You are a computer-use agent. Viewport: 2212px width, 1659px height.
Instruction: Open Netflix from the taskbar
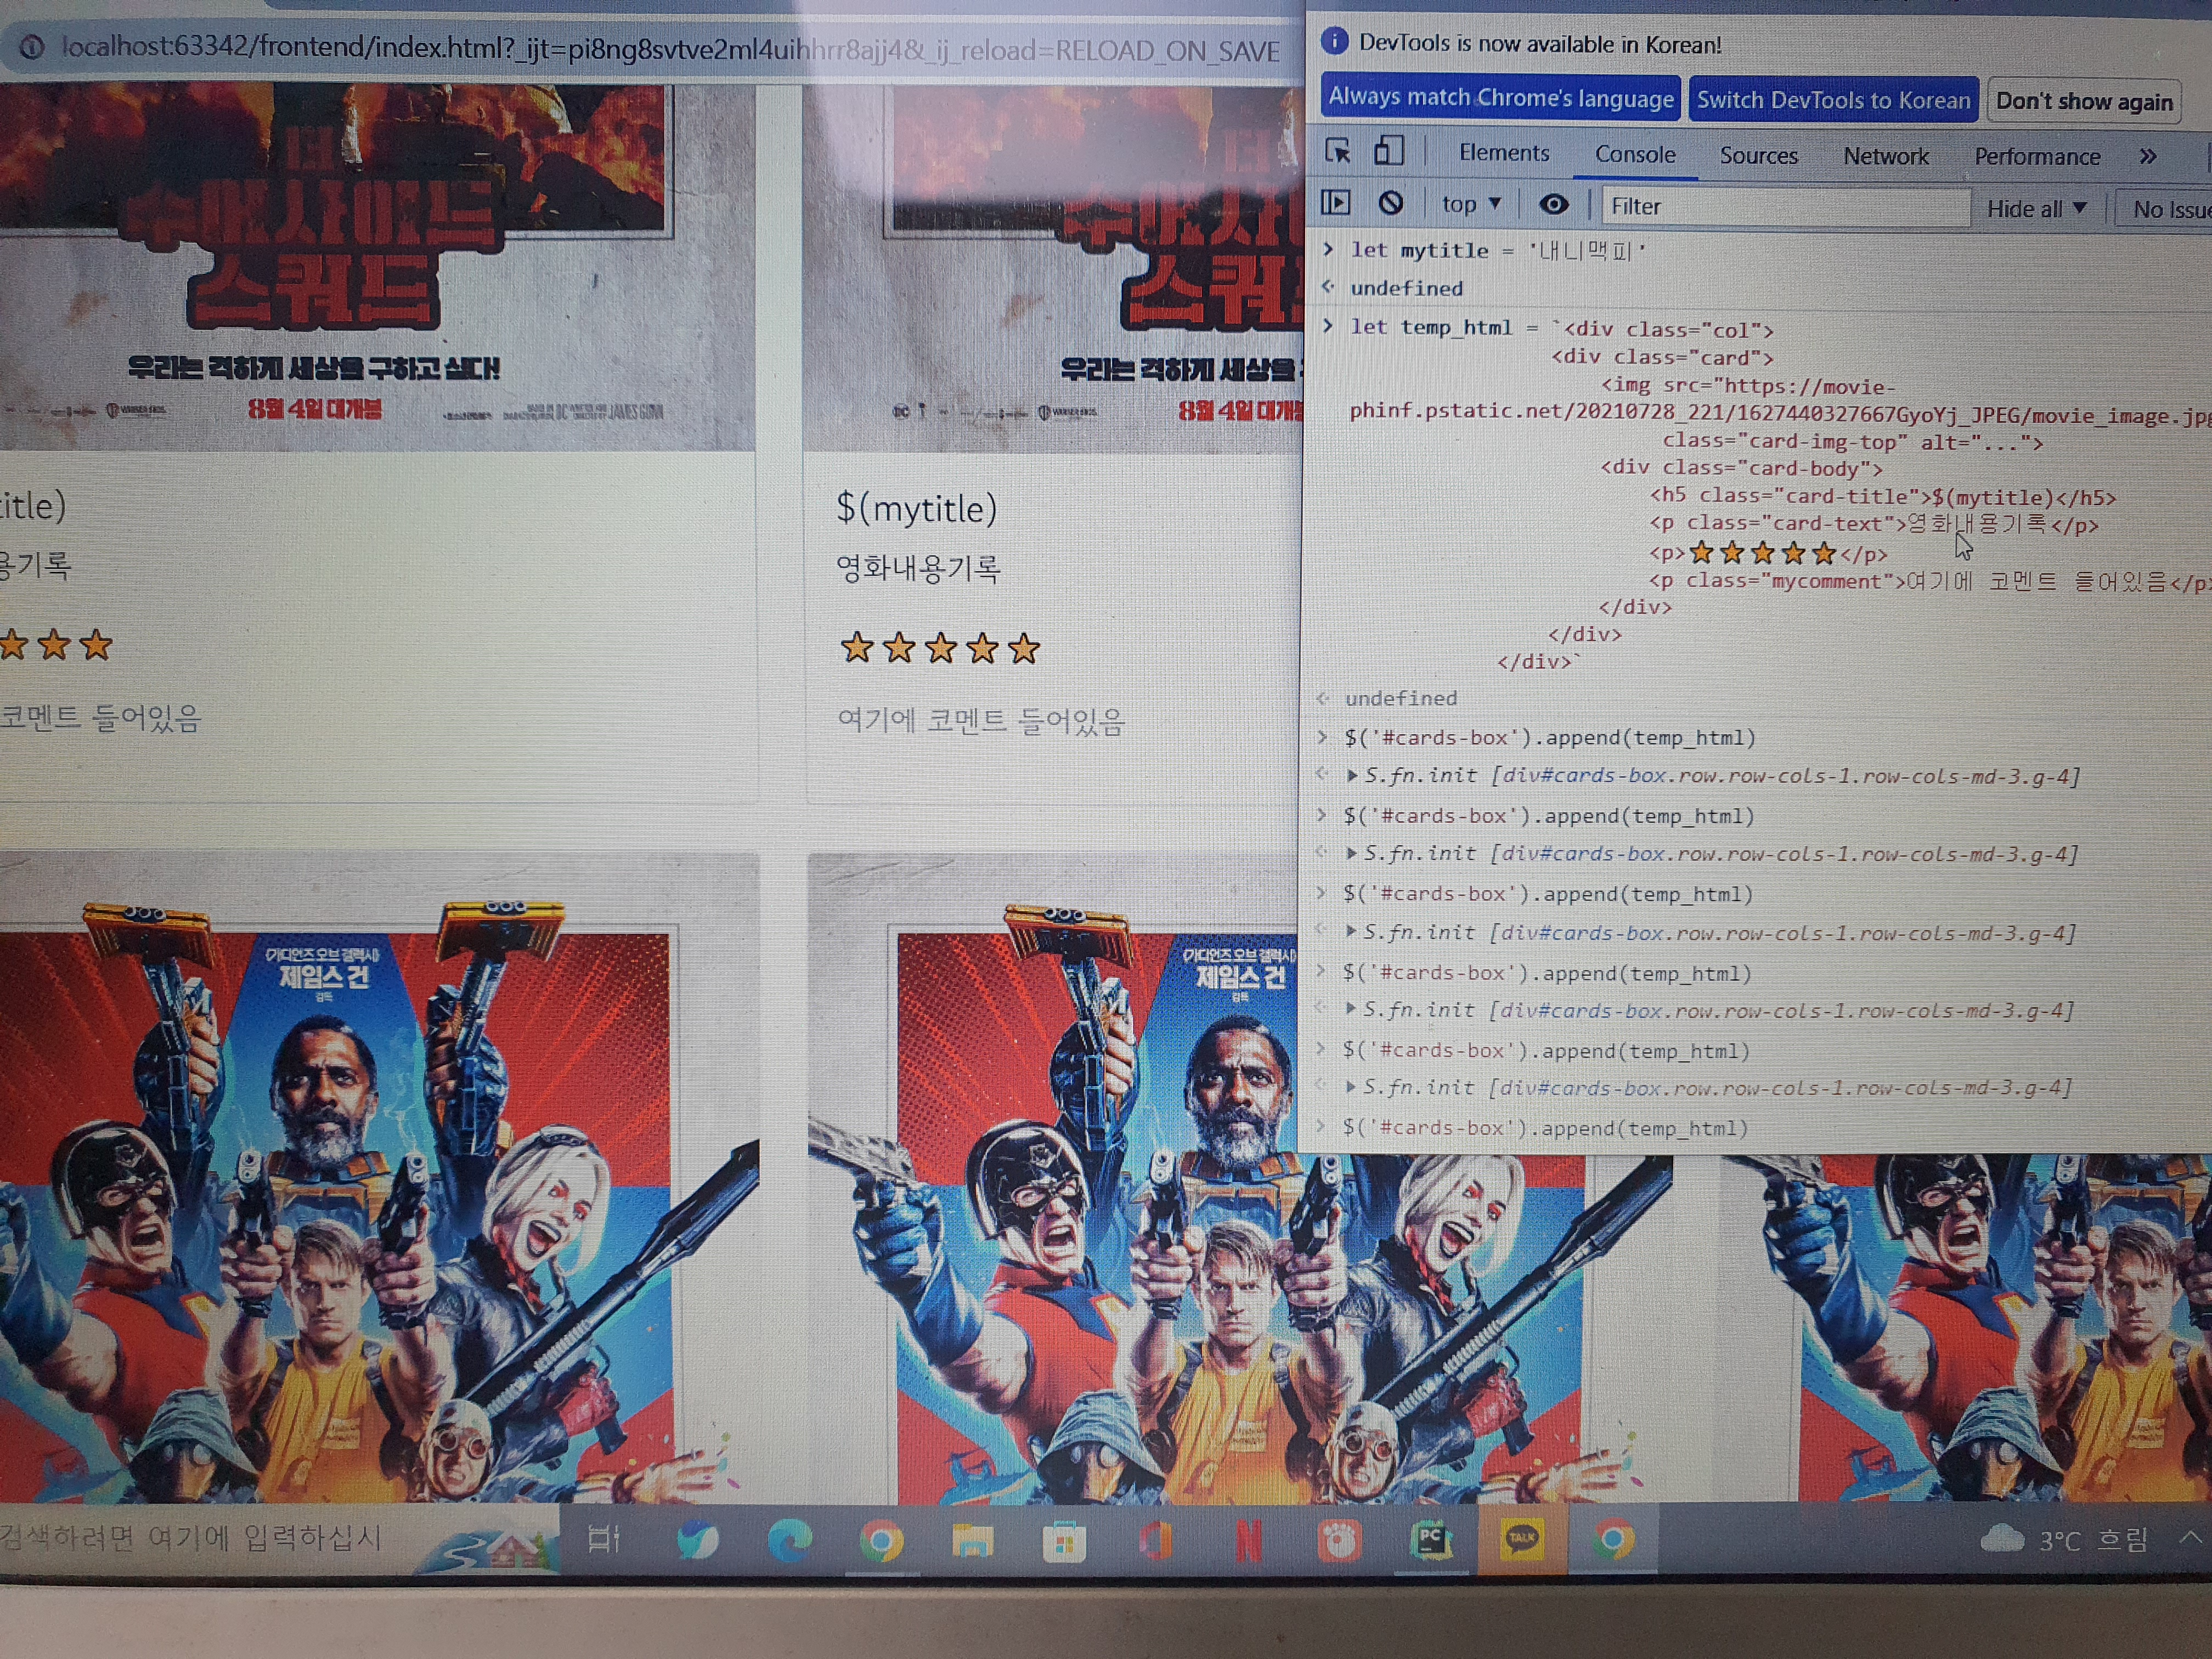click(x=1247, y=1541)
